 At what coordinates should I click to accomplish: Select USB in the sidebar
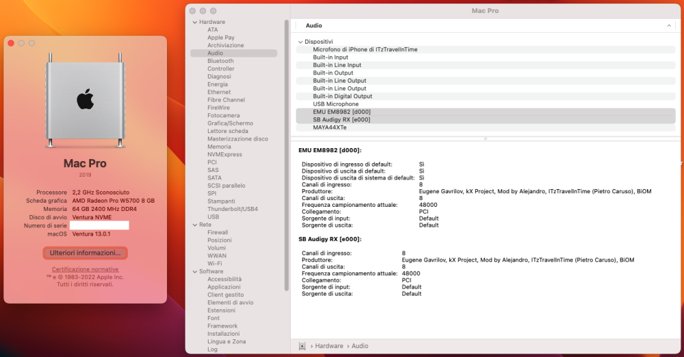coord(213,217)
